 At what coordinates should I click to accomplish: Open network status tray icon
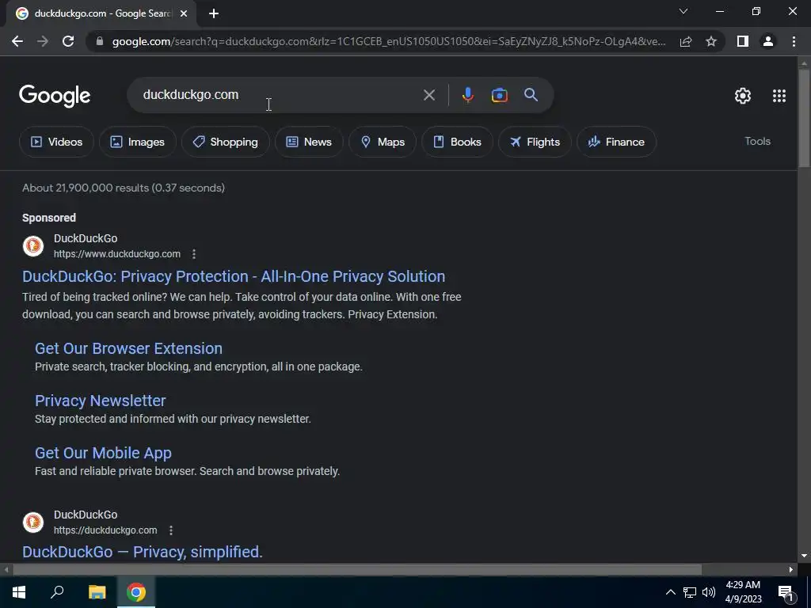pos(690,592)
